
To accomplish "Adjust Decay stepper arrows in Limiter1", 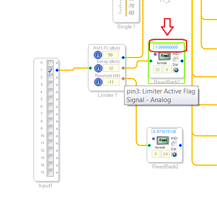I will [98, 68].
